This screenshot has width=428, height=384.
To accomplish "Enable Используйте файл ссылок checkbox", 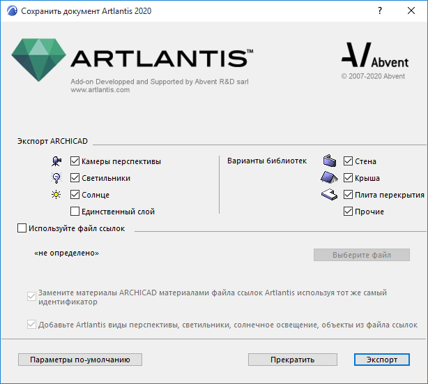I will 22,228.
